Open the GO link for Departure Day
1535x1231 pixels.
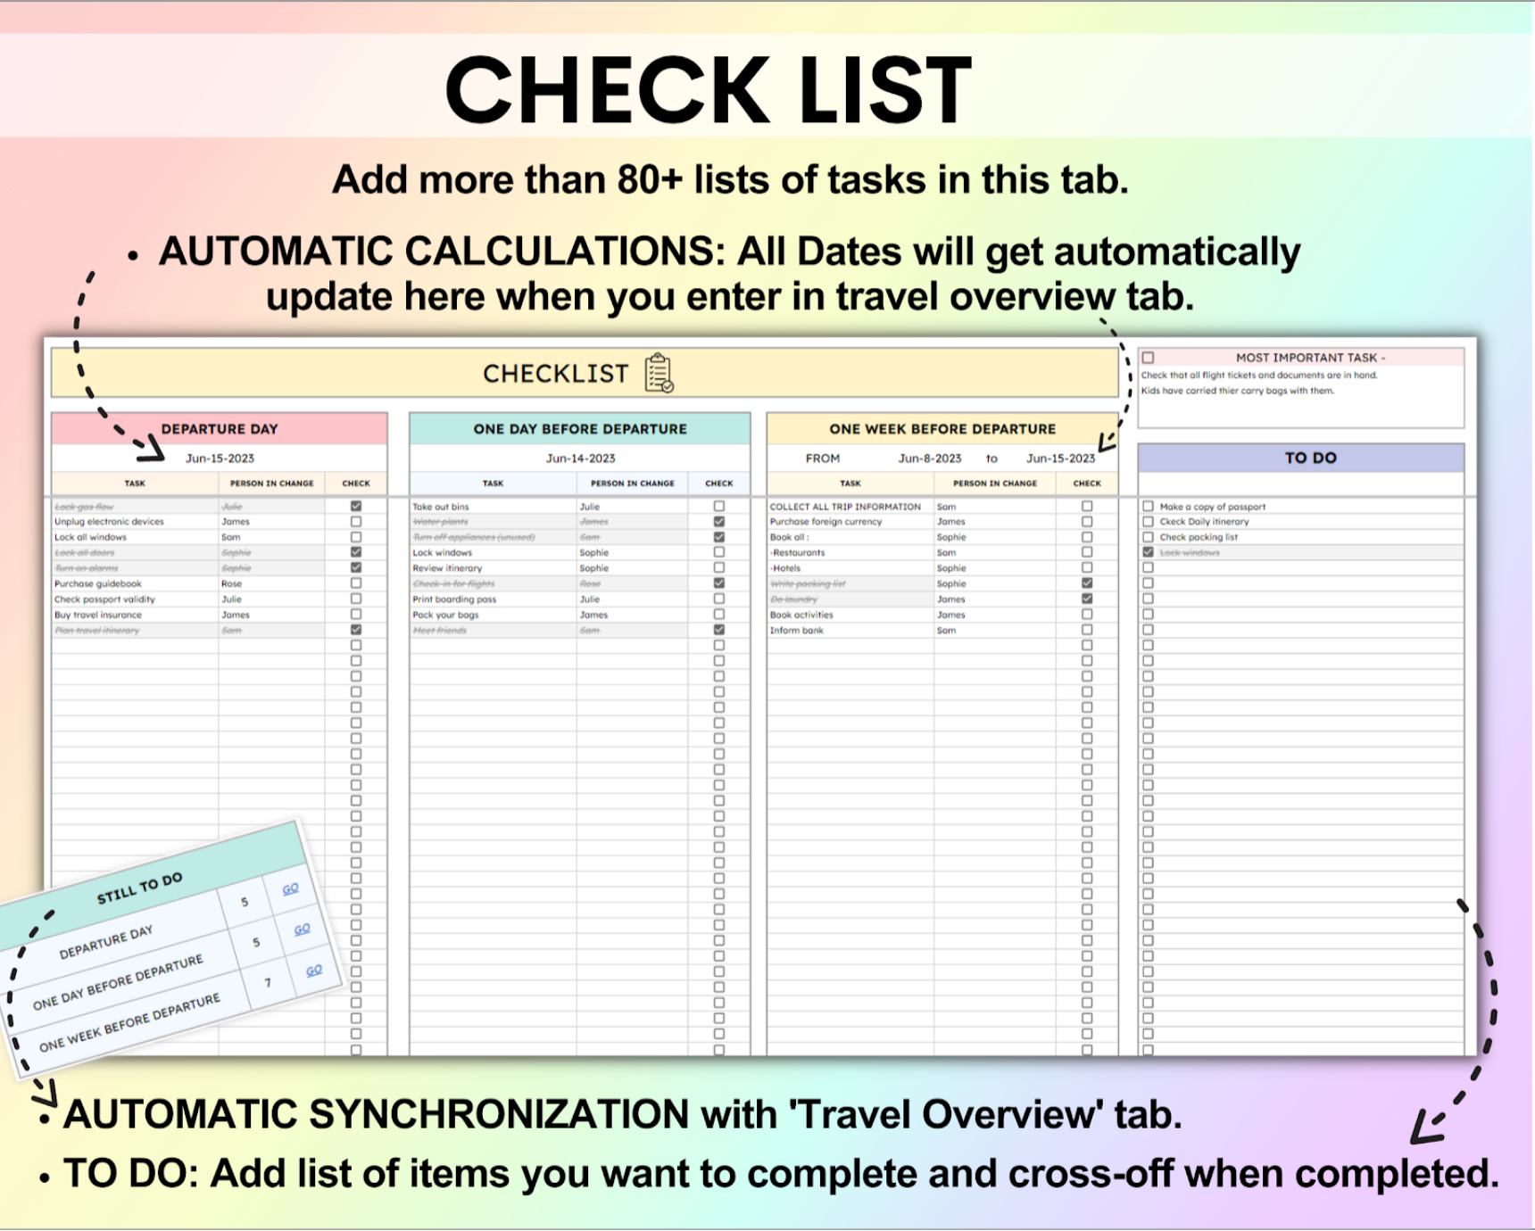291,889
